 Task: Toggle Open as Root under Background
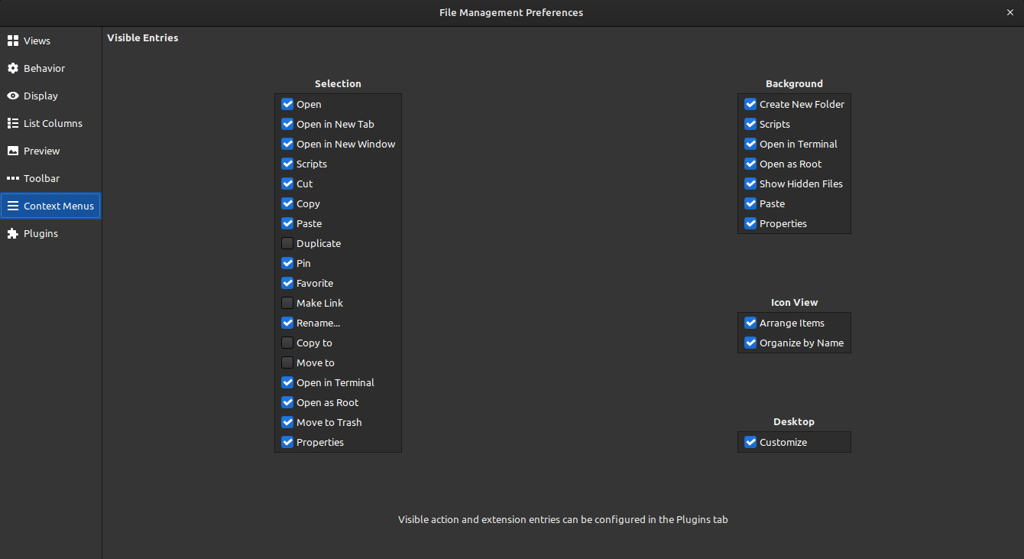(750, 164)
